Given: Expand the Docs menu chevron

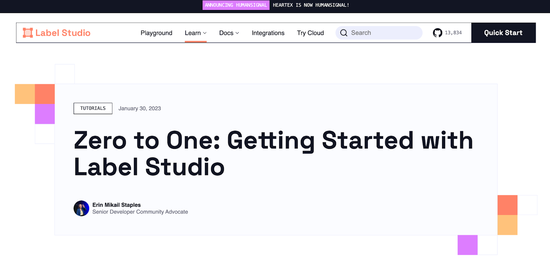Looking at the screenshot, I should click(237, 33).
